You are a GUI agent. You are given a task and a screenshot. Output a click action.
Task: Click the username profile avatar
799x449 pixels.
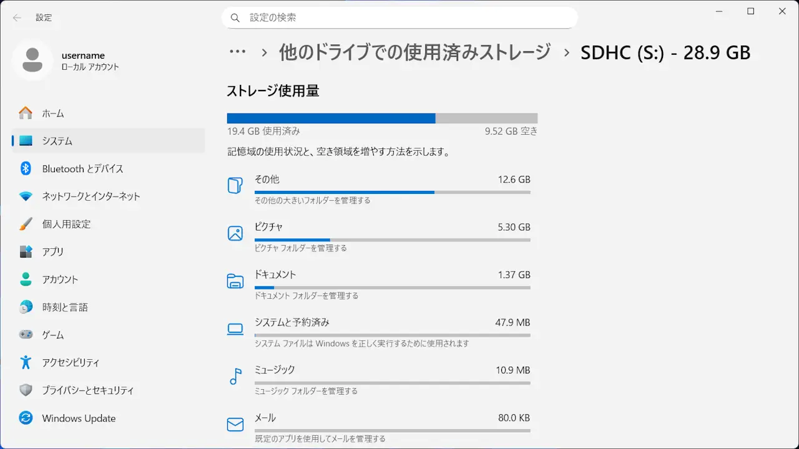[x=32, y=60]
